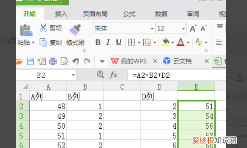Close the 云文档 tab
Screen dimensions: 247x148
(x=207, y=61)
